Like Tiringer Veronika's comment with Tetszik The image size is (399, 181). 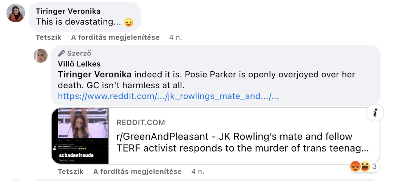click(48, 37)
